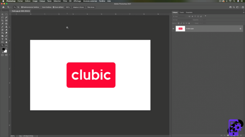Open the Edit Toolbar three-dots menu
This screenshot has height=137, width=245.
coord(7,45)
